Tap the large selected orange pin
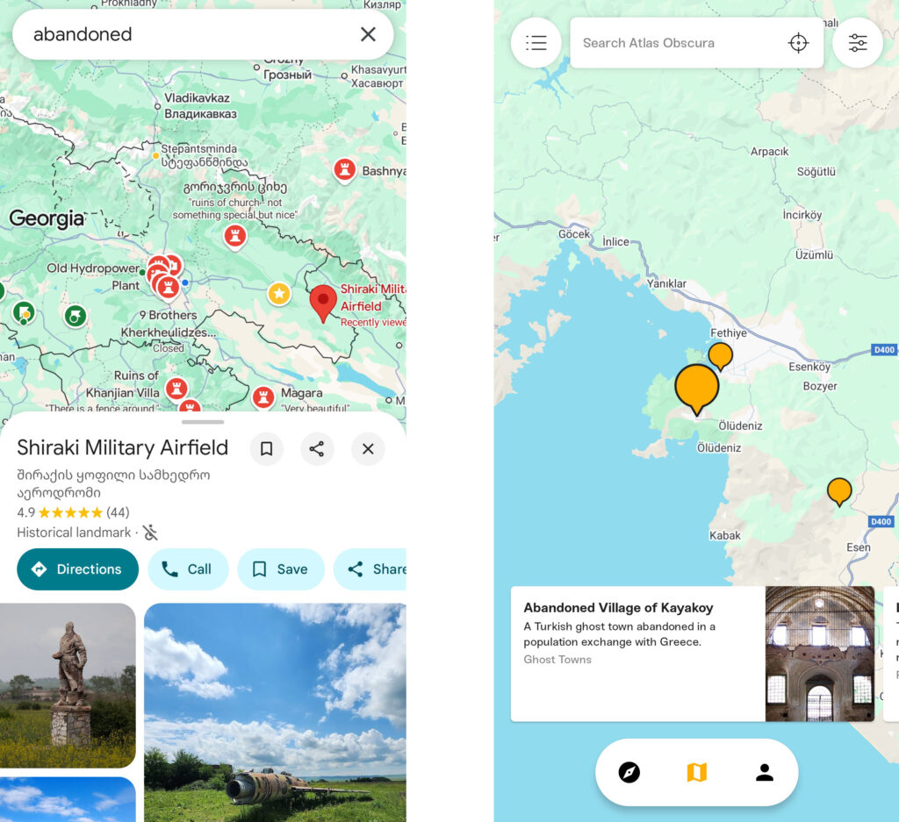899x822 pixels. (696, 389)
